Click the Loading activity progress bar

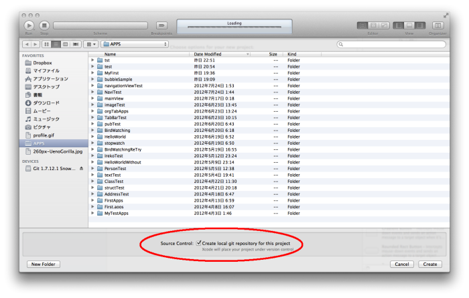[234, 27]
